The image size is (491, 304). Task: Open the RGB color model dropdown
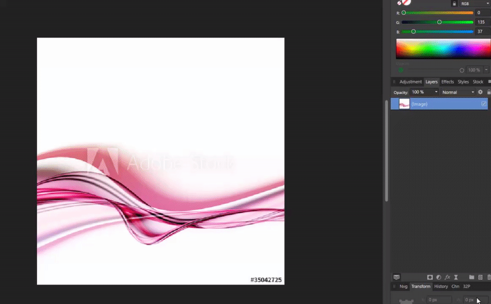(x=475, y=4)
